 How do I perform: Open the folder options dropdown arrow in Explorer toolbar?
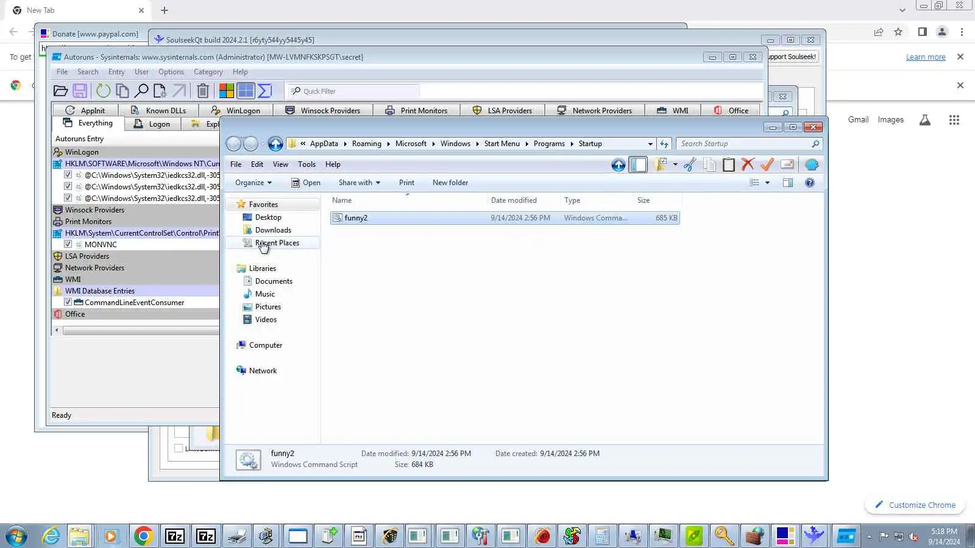(x=675, y=165)
